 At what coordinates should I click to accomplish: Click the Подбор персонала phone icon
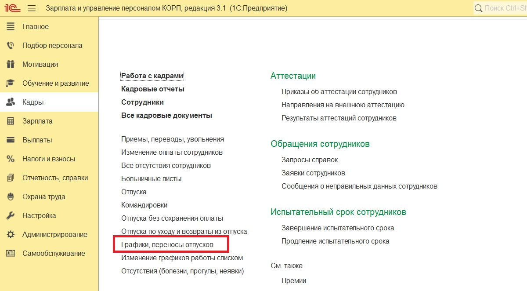11,46
